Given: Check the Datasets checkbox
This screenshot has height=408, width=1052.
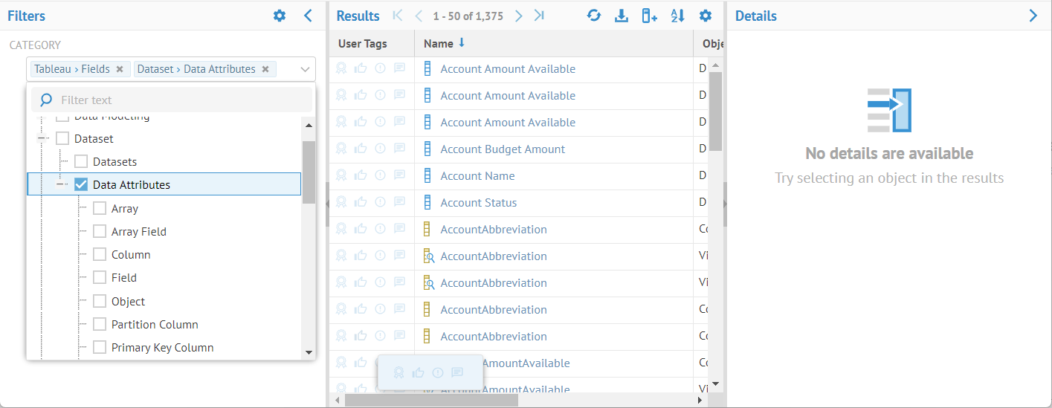Looking at the screenshot, I should pyautogui.click(x=81, y=161).
